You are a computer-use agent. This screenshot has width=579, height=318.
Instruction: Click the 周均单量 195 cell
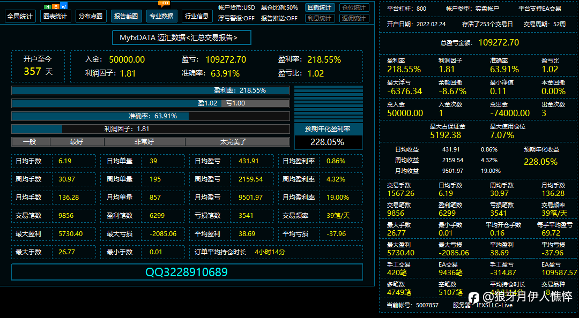[144, 179]
